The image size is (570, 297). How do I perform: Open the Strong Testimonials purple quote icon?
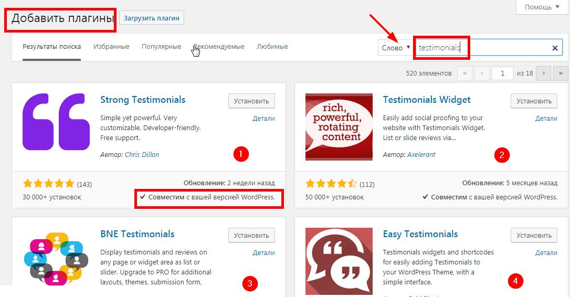point(56,122)
